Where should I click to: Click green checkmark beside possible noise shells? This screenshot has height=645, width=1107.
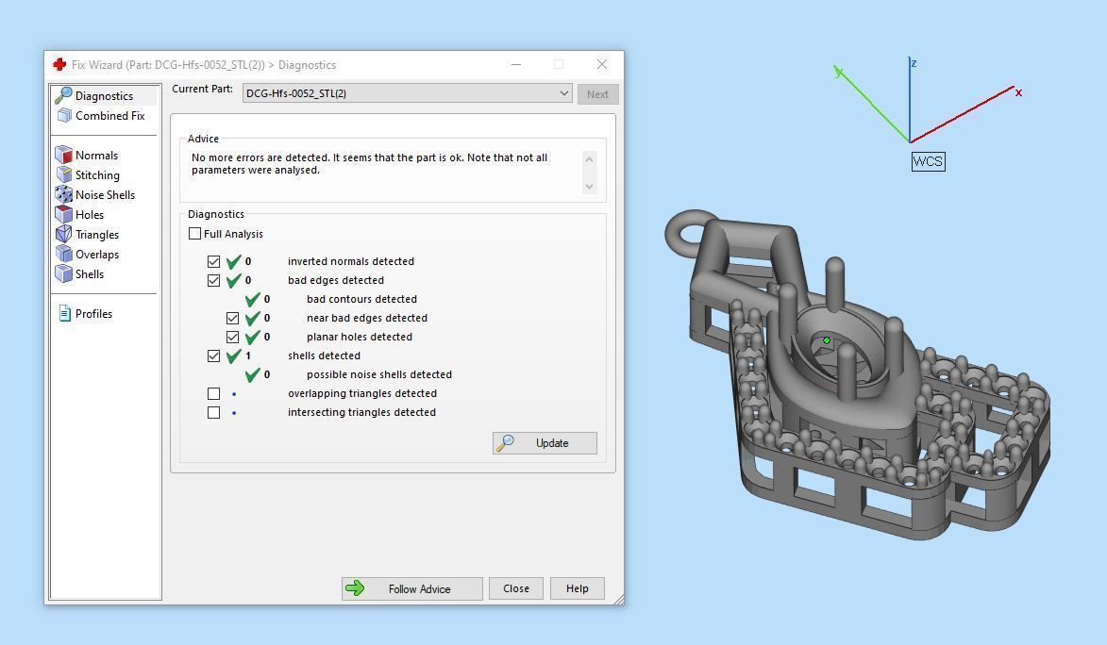pos(253,374)
